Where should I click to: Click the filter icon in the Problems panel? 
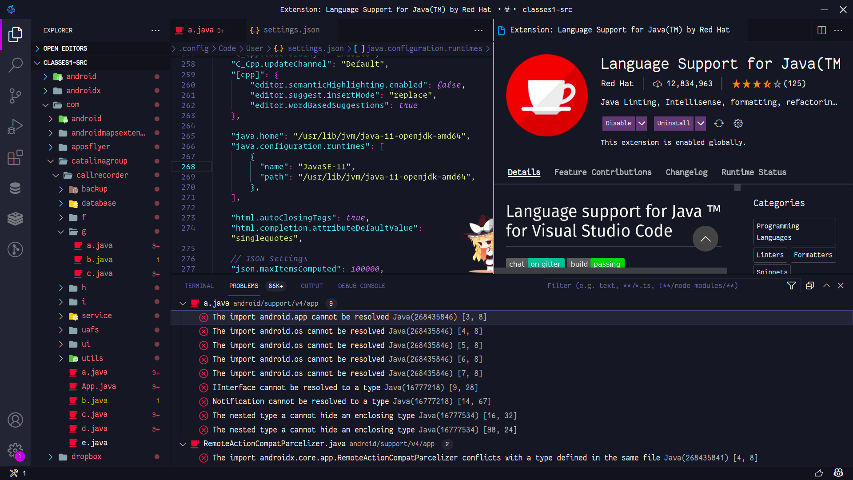pos(791,286)
